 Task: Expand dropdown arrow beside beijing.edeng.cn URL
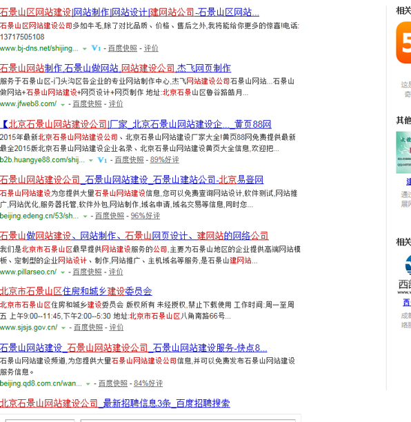[85, 217]
